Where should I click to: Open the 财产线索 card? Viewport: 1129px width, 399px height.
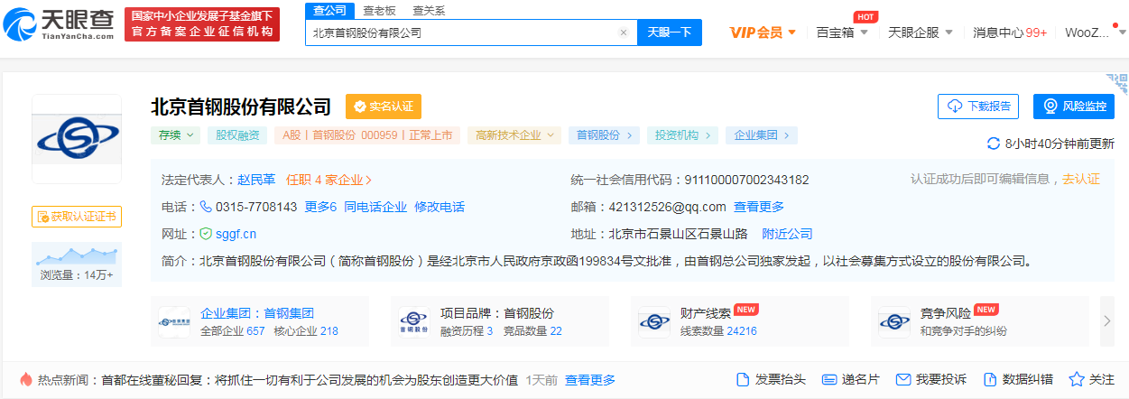click(x=740, y=321)
